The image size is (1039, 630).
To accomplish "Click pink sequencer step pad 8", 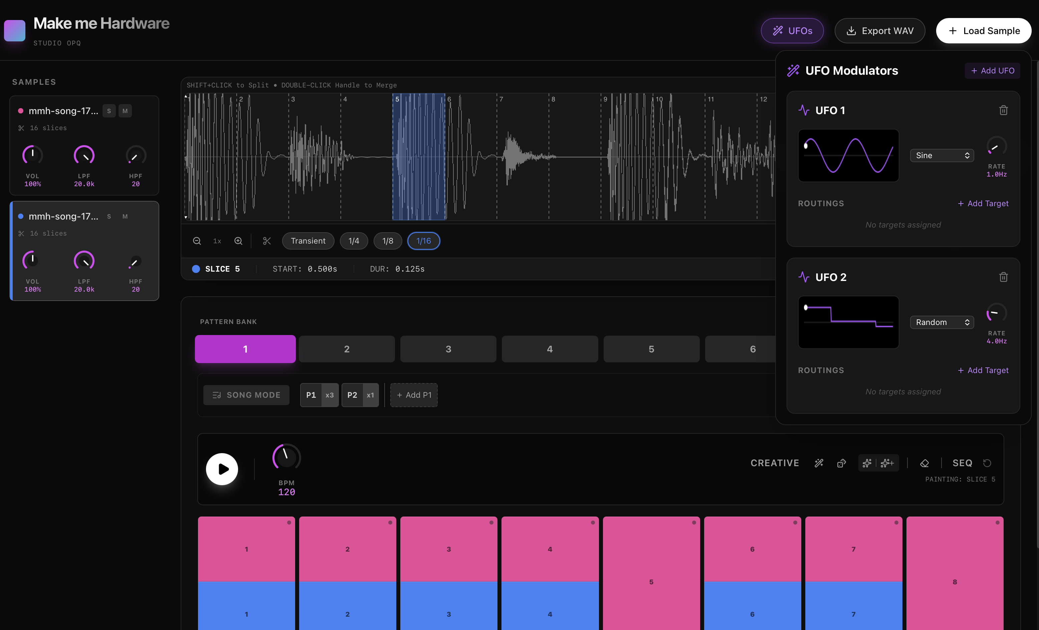I will tap(955, 573).
